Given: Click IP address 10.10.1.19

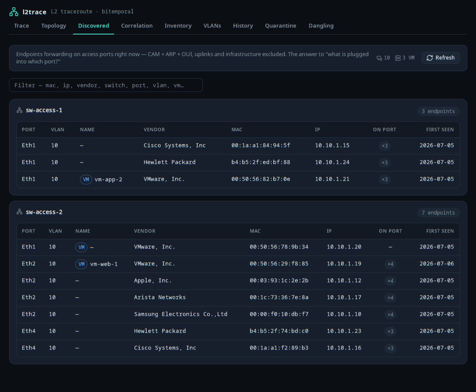Looking at the screenshot, I should click(344, 264).
